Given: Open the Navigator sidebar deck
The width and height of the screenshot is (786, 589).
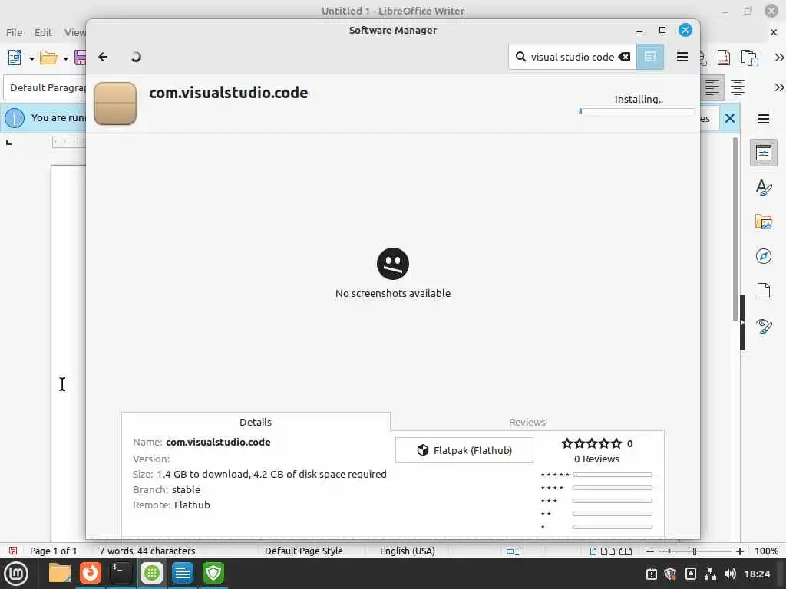Looking at the screenshot, I should click(x=764, y=256).
